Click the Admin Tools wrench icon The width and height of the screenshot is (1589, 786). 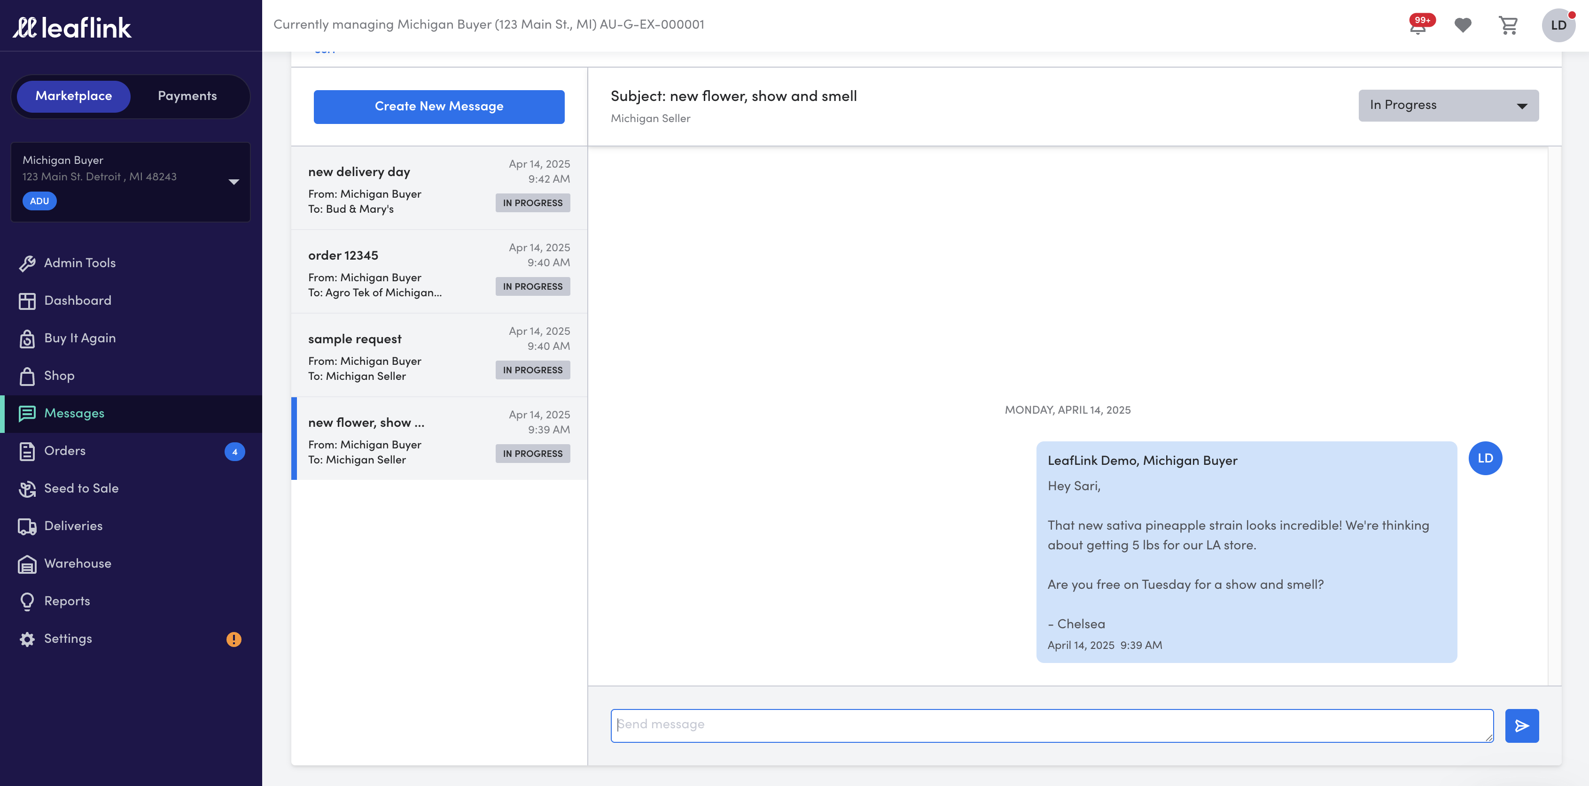(27, 263)
